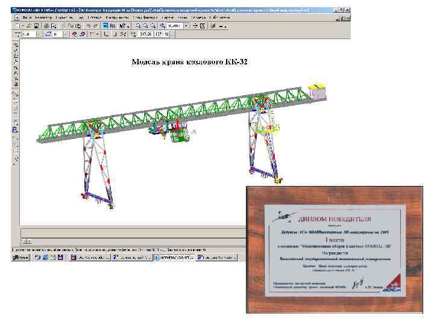Click the horizontal scrollbar arrows at bottom left
This screenshot has height=325, width=434.
tap(27, 241)
